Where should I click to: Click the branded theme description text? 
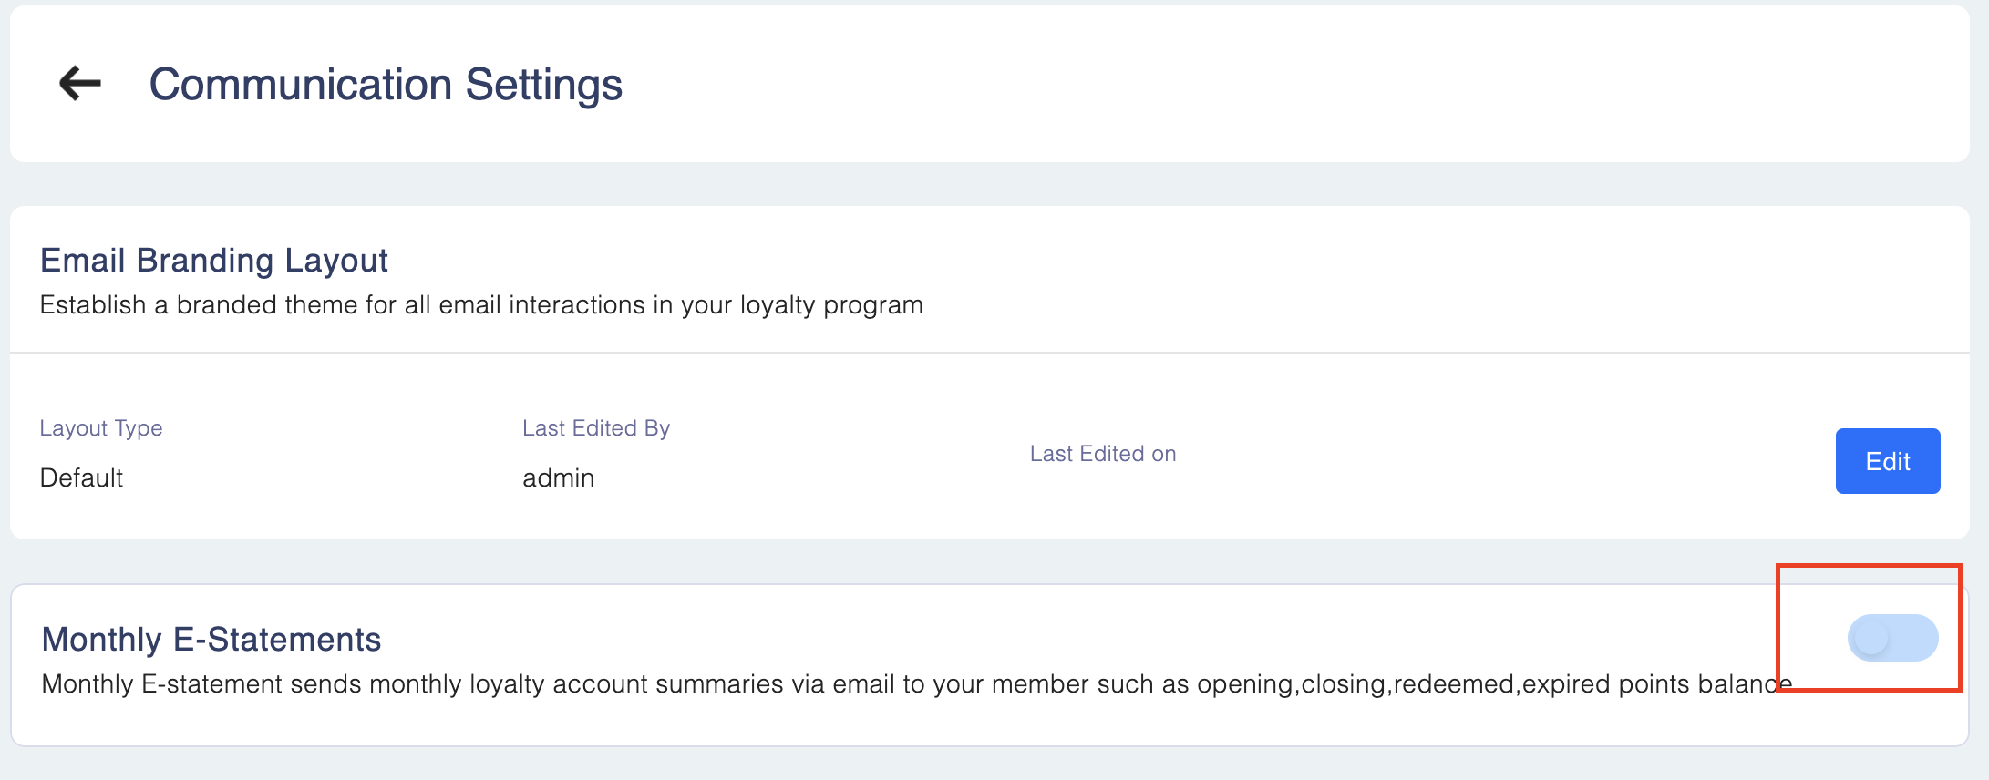tap(481, 305)
